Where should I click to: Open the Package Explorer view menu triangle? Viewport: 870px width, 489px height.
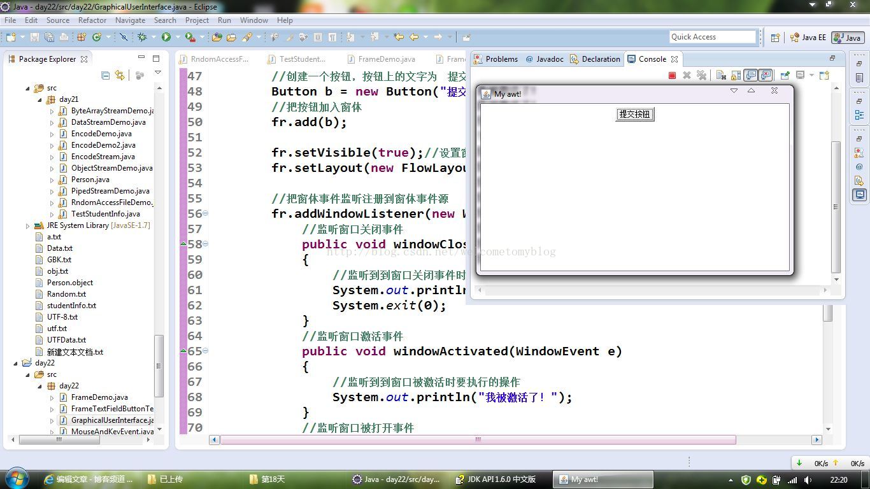point(158,73)
